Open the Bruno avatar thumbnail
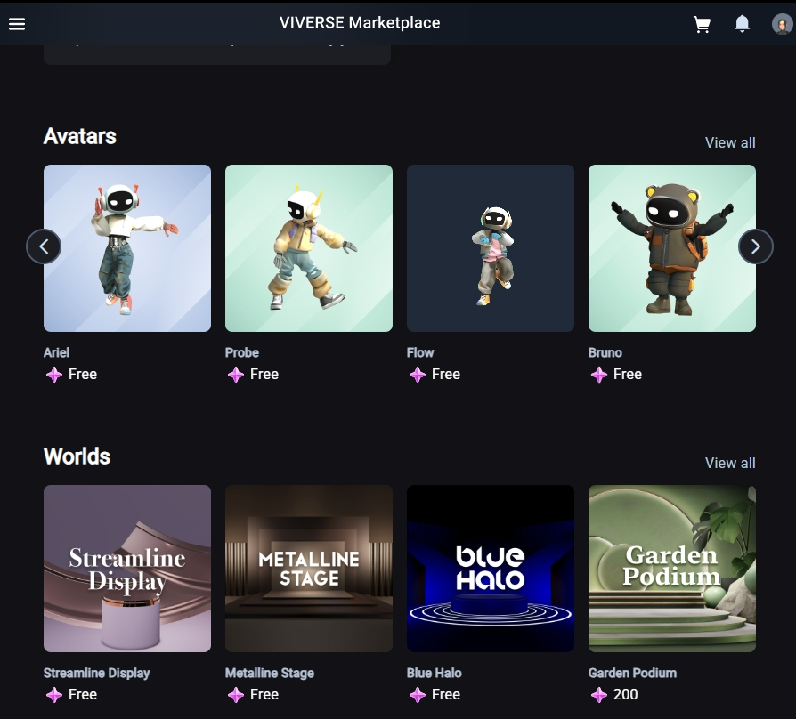Viewport: 796px width, 719px height. coord(672,248)
